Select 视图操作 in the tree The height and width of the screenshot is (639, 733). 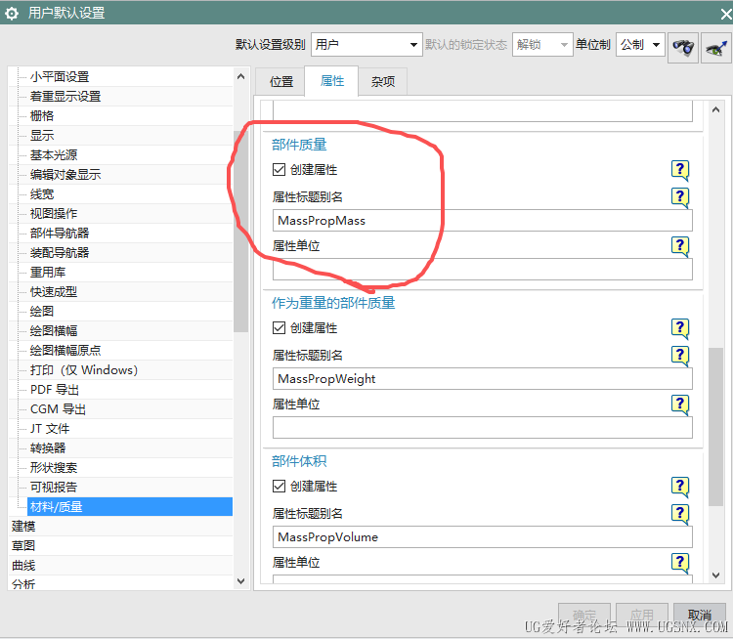point(54,214)
